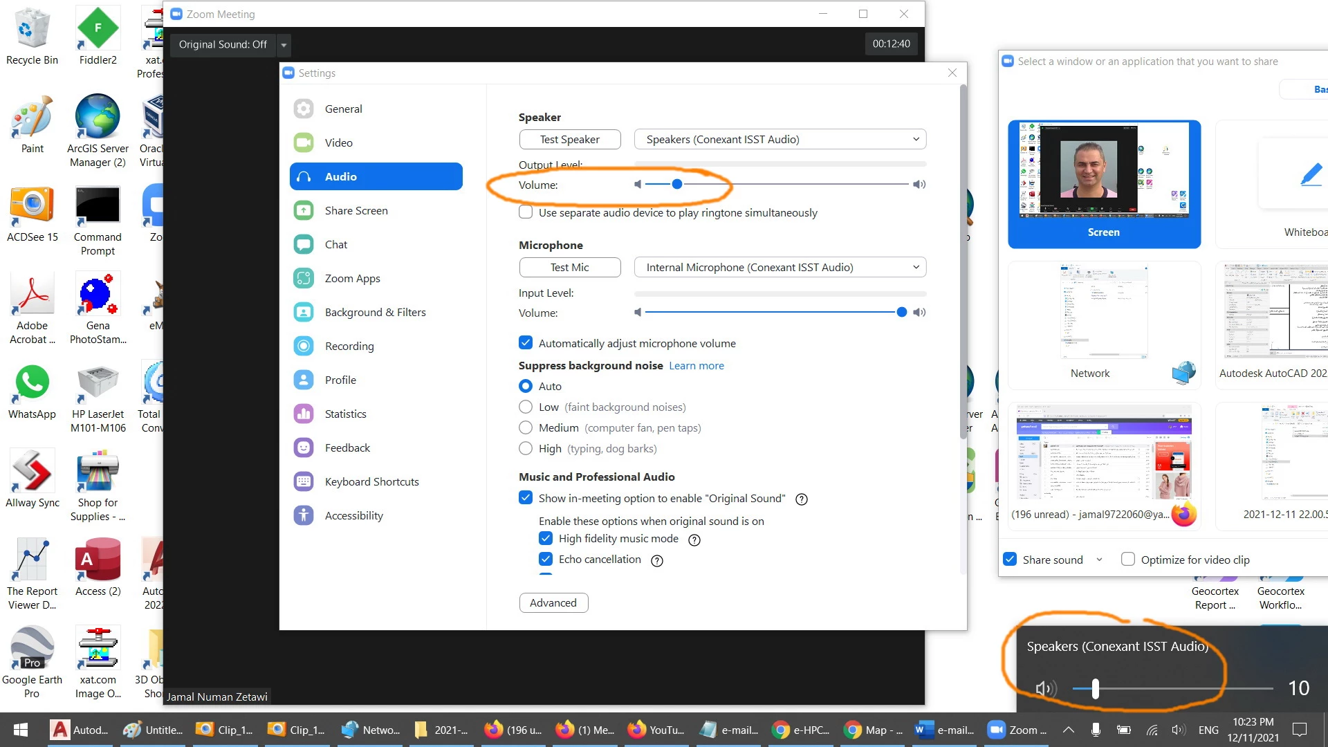Click the microphone Volume slider handle
The height and width of the screenshot is (747, 1328).
pyautogui.click(x=901, y=312)
